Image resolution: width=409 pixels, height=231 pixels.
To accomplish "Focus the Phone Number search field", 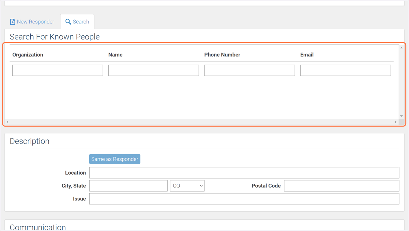I will coord(249,70).
